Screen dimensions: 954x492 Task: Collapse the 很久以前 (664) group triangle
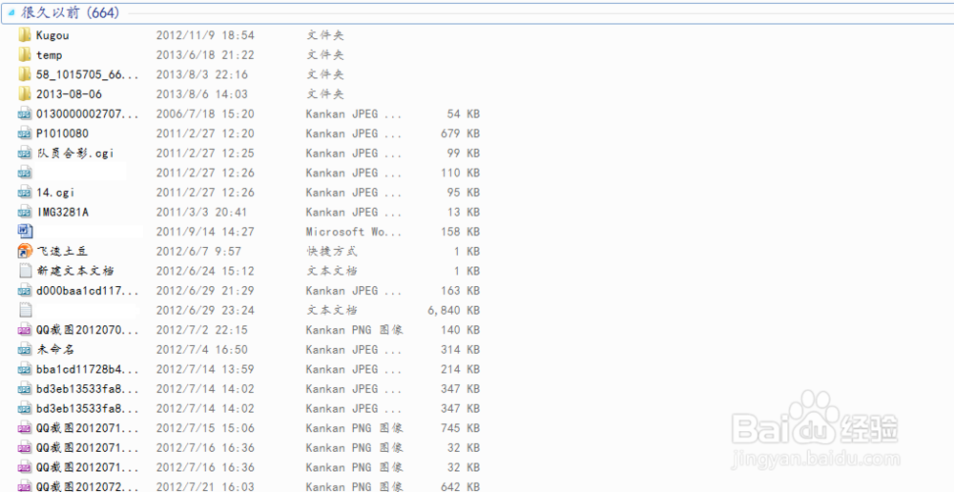(10, 12)
